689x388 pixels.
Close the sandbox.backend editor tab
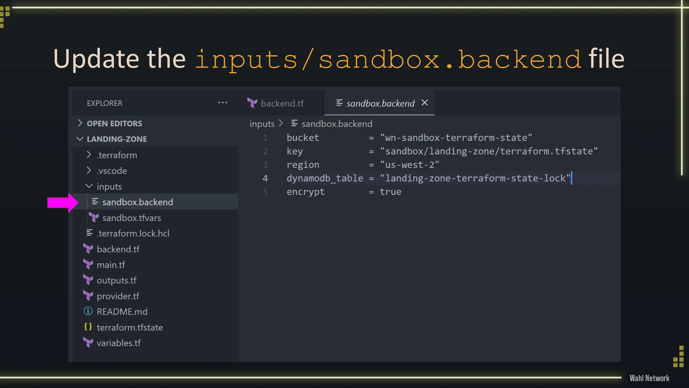425,103
